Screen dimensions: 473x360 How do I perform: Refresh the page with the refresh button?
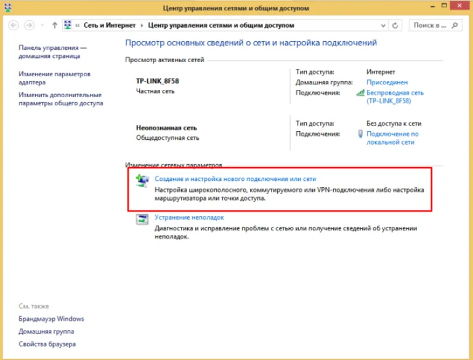395,26
